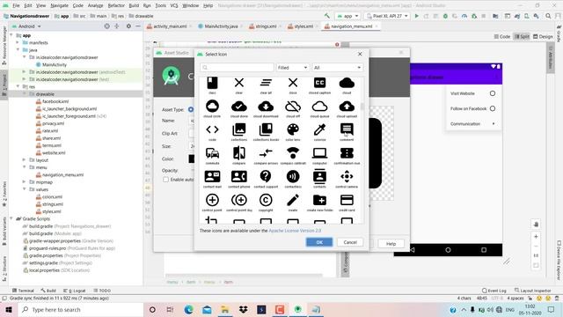Open the Windows Start menu
The width and height of the screenshot is (563, 317).
pos(9,309)
